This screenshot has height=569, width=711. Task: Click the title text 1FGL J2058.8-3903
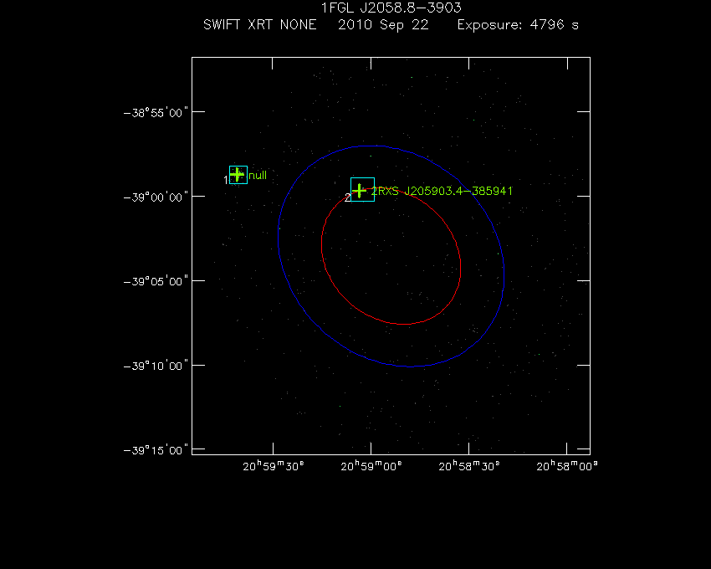pos(391,8)
